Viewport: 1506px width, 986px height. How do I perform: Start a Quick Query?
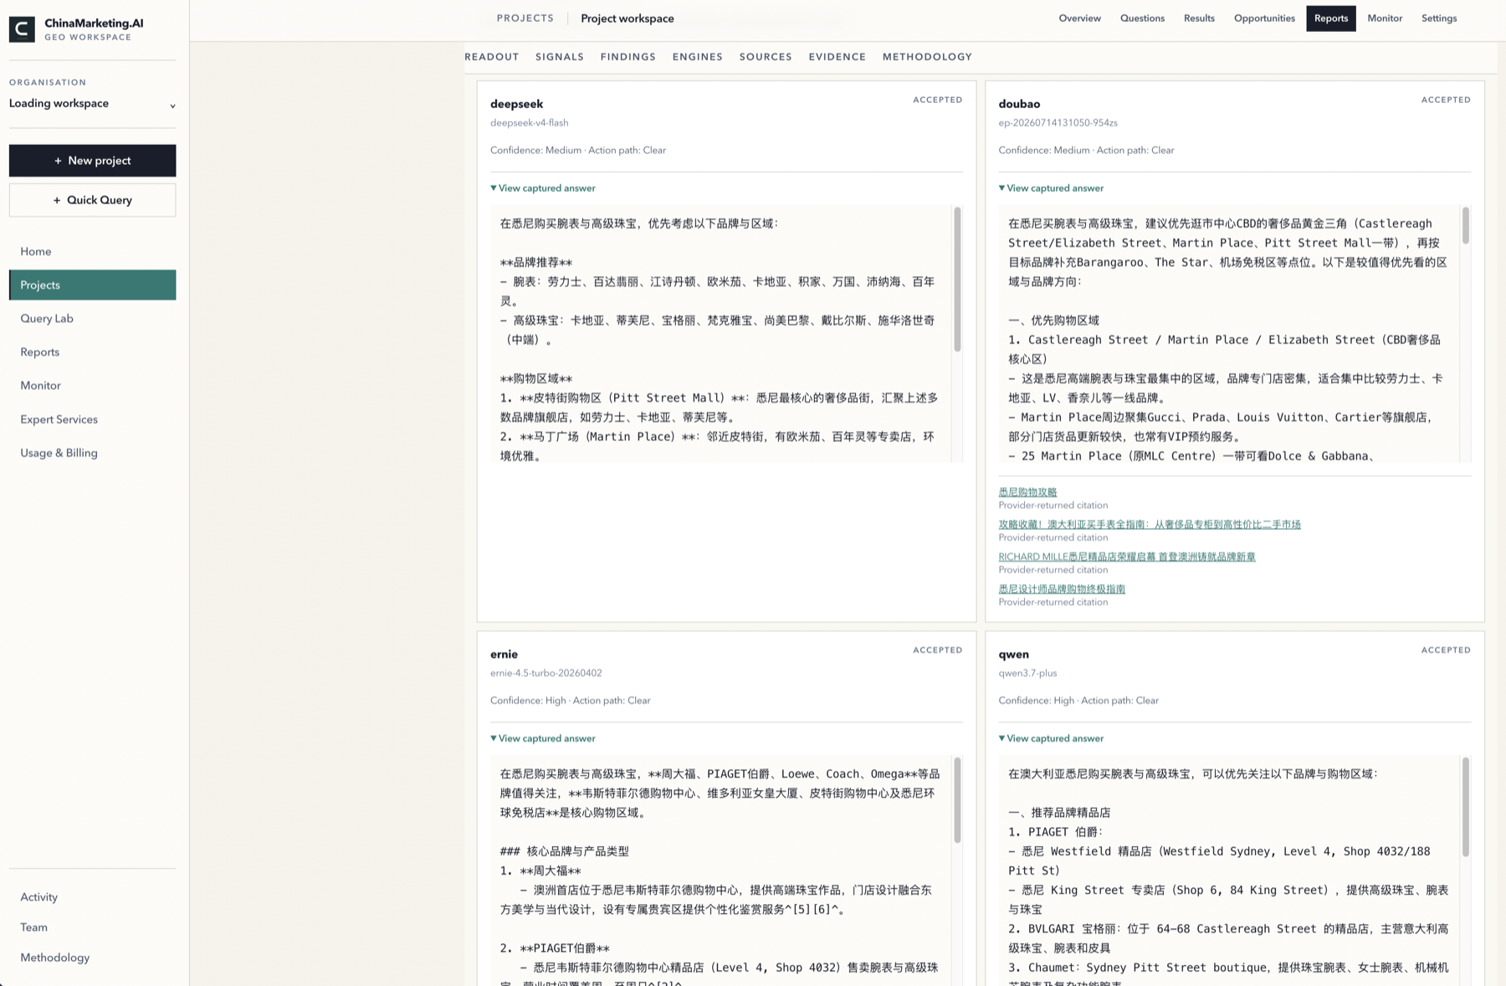tap(92, 200)
